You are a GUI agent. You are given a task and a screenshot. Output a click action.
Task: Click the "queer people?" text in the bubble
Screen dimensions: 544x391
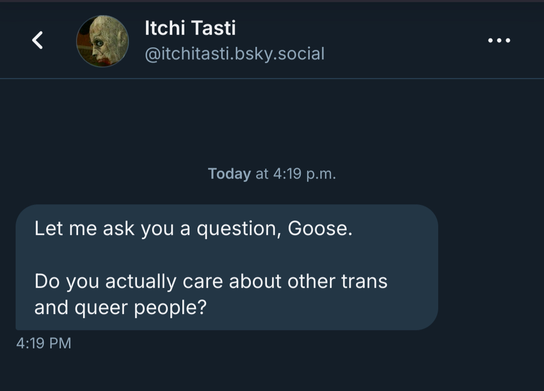(141, 307)
